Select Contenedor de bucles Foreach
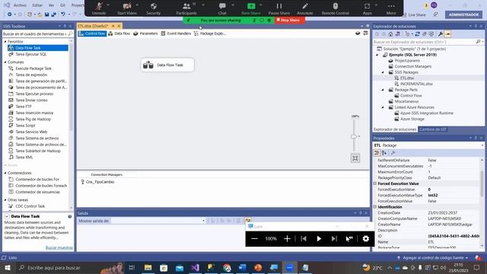Screen dimensions: 487x274 [x=41, y=186]
